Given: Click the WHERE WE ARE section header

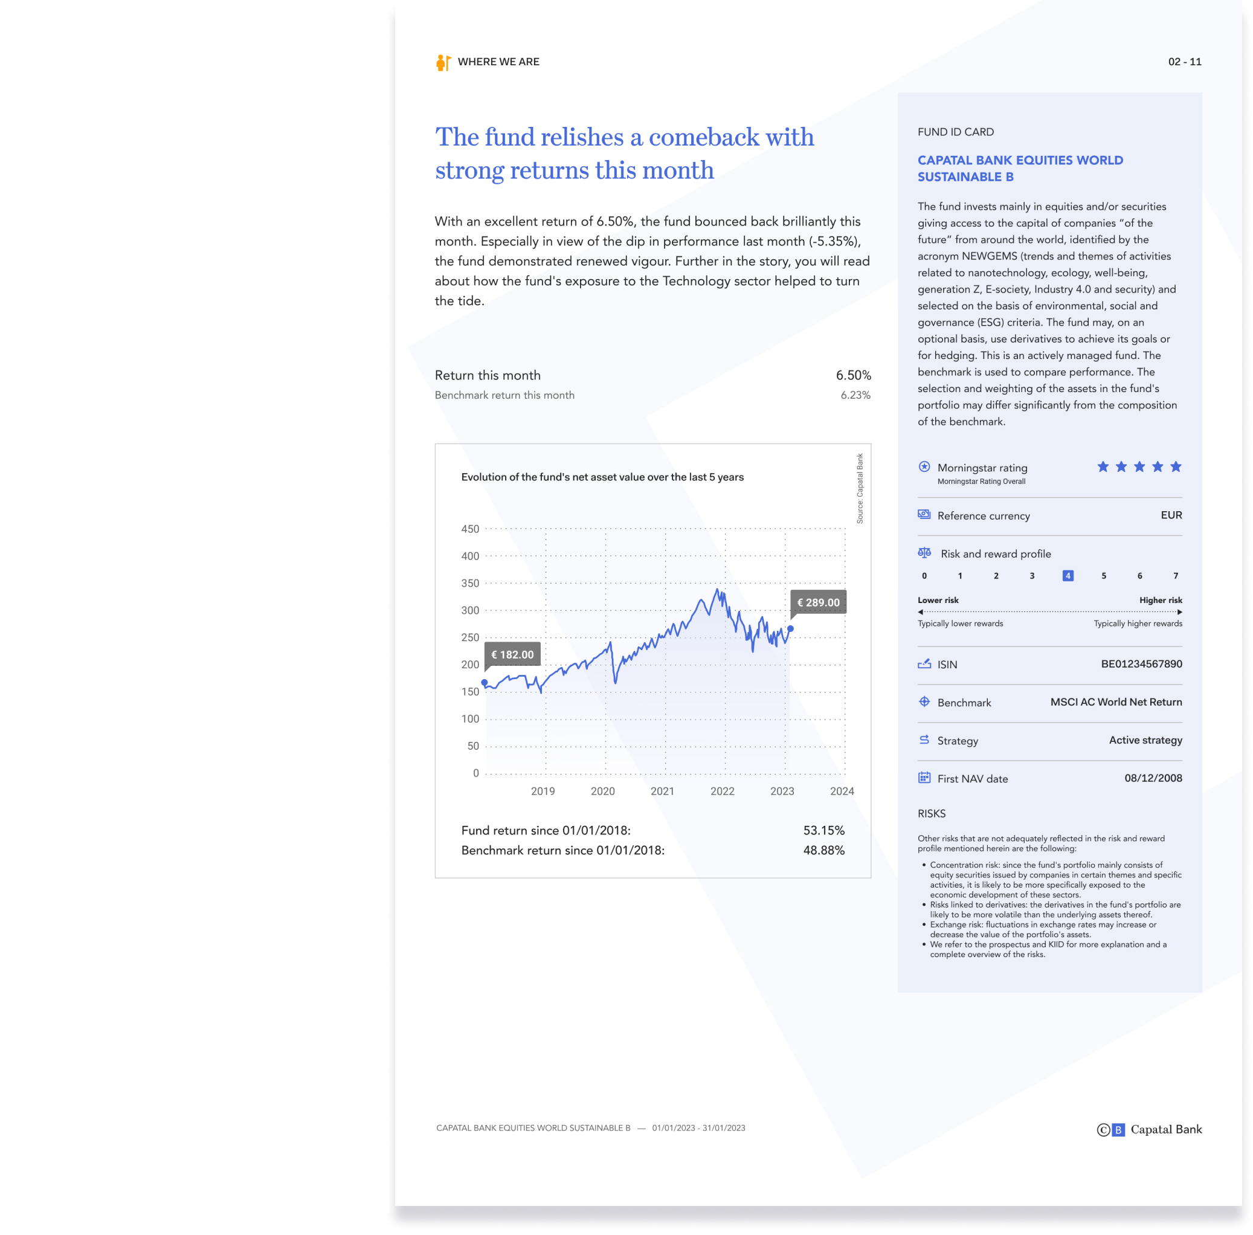Looking at the screenshot, I should (x=498, y=62).
